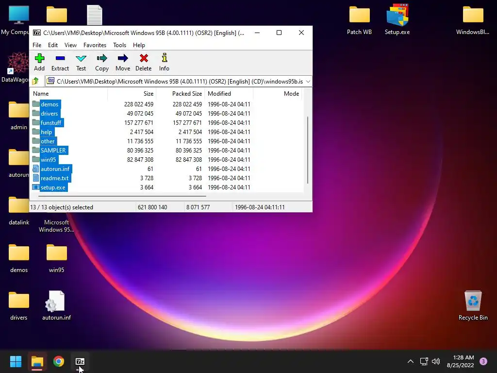Select the autorun.inf file on the desktop
Screen dimensions: 497x373
[x=56, y=305]
